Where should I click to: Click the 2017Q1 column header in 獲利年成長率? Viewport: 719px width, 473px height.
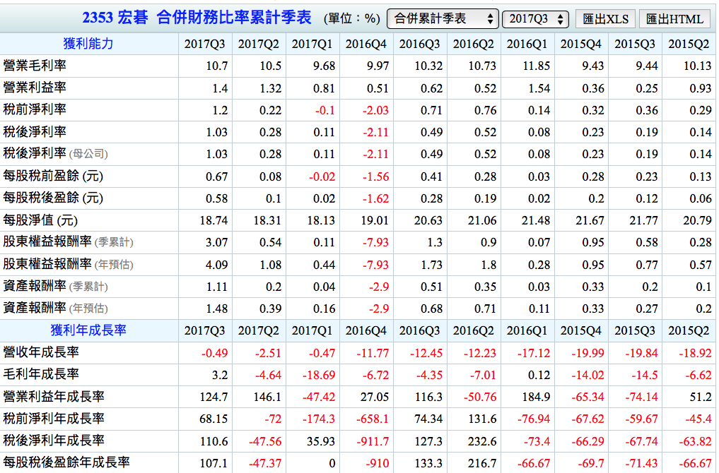pos(312,330)
